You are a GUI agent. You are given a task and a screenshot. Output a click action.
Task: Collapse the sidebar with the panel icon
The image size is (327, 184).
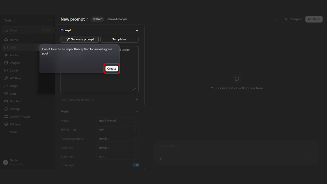point(50,20)
